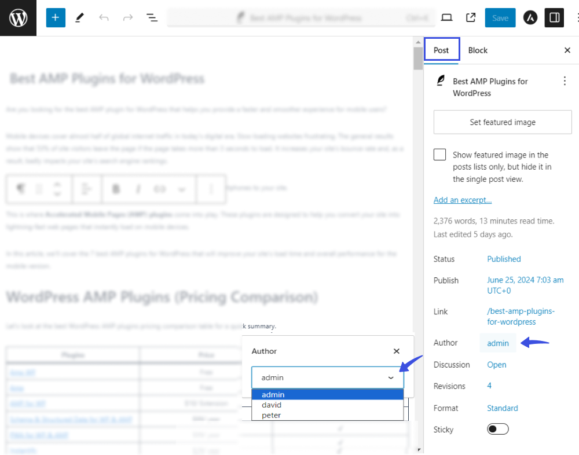Edit the /best-amp-plugins-for-wordpress link
This screenshot has height=455, width=579.
(521, 316)
